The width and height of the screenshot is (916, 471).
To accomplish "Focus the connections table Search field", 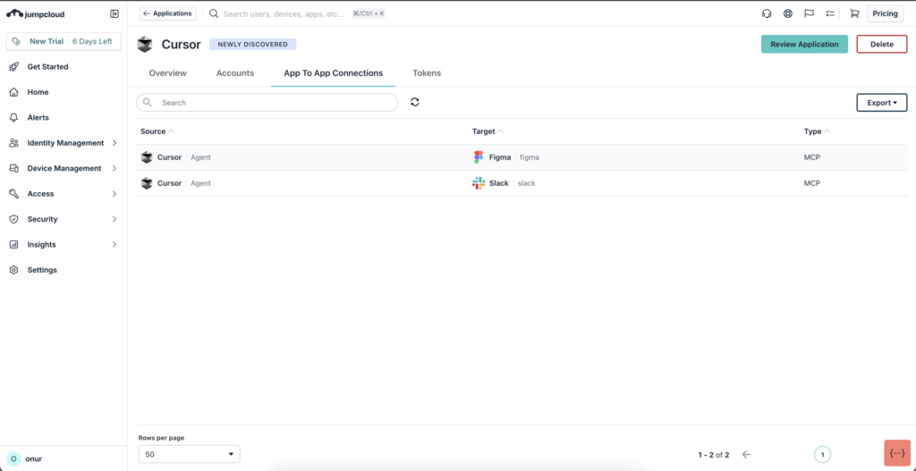I will tap(267, 103).
